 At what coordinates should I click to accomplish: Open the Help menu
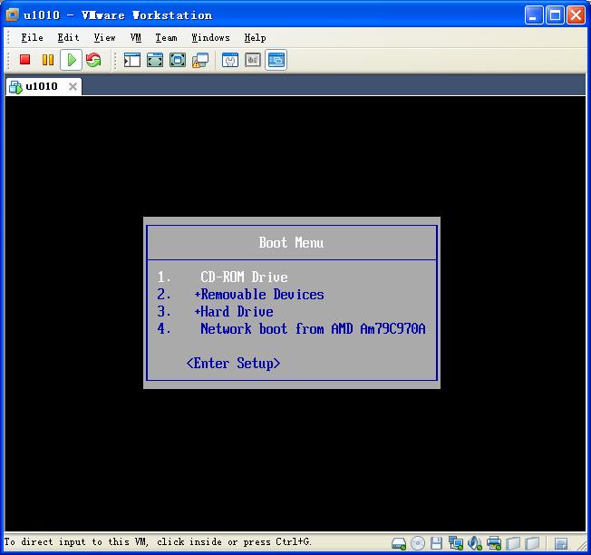(255, 38)
